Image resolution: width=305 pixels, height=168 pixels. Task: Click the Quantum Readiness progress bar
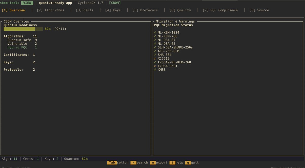(23, 29)
